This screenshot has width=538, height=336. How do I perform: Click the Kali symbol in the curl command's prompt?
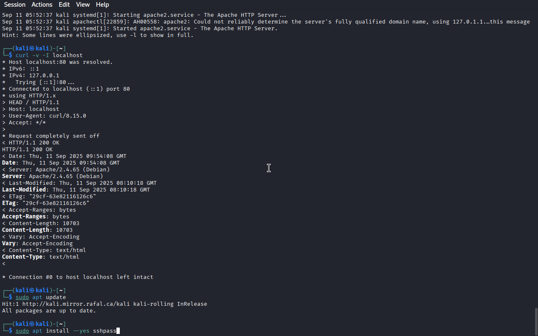click(x=32, y=49)
